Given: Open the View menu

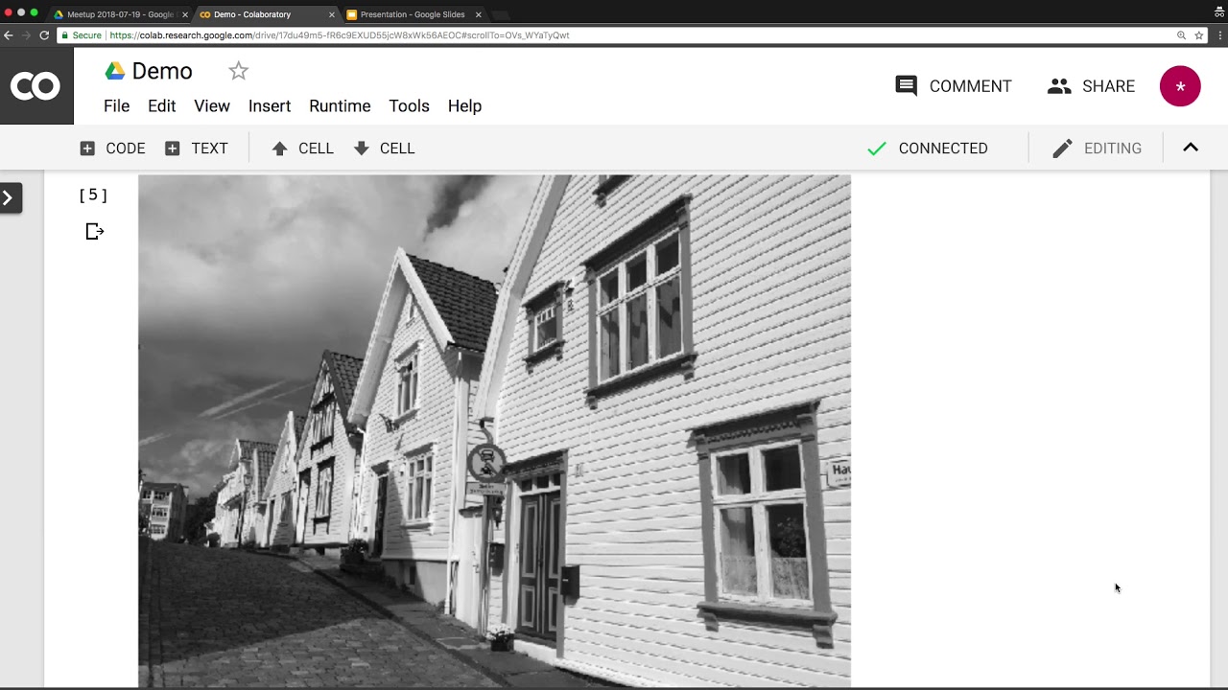Looking at the screenshot, I should point(212,106).
